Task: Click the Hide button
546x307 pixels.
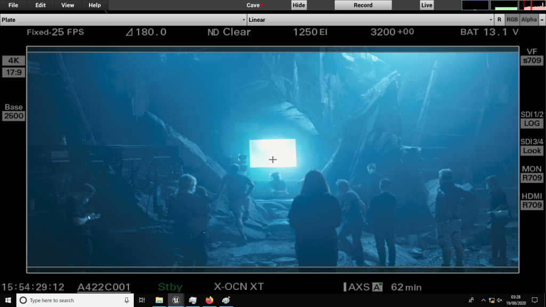Action: click(299, 5)
